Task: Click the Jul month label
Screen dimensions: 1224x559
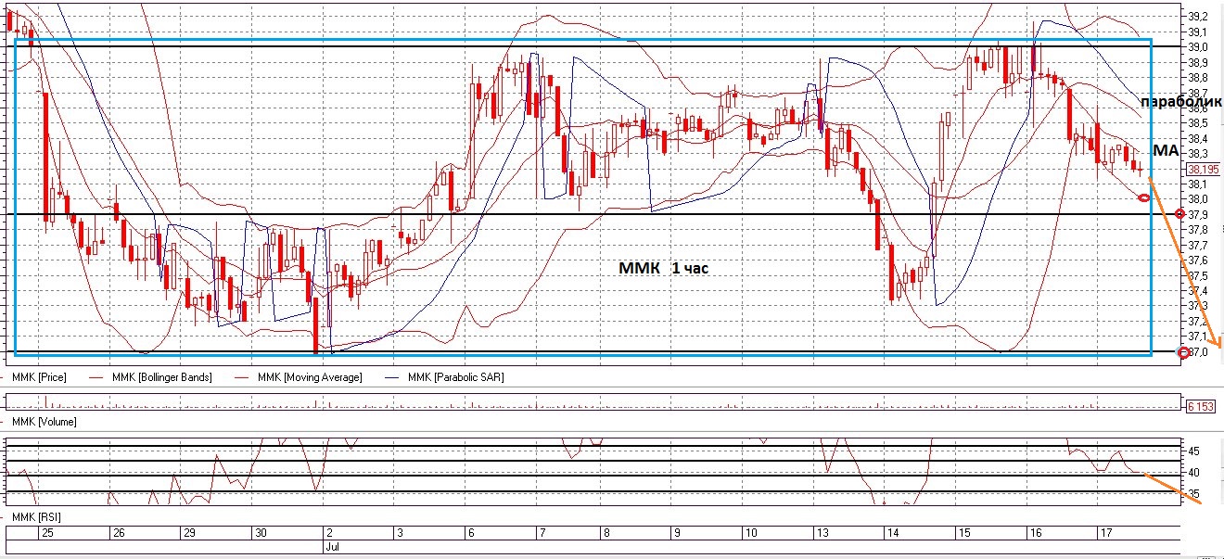Action: point(332,547)
